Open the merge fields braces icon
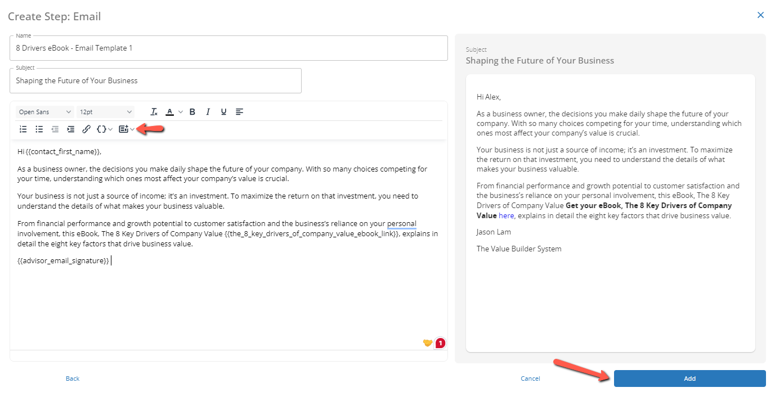 102,129
